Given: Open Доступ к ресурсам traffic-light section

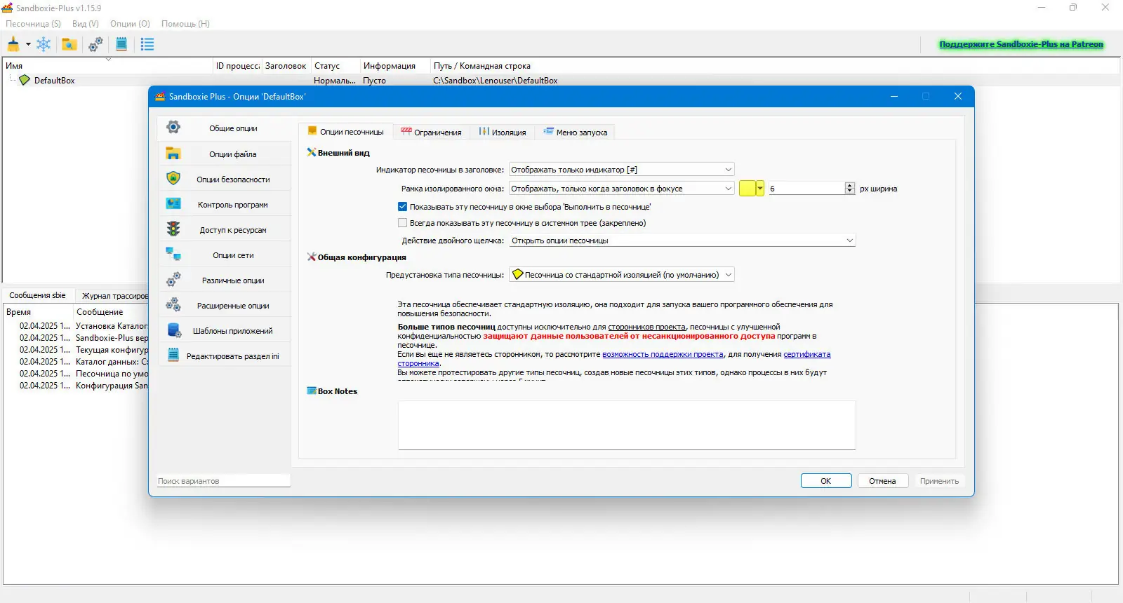Looking at the screenshot, I should [225, 229].
